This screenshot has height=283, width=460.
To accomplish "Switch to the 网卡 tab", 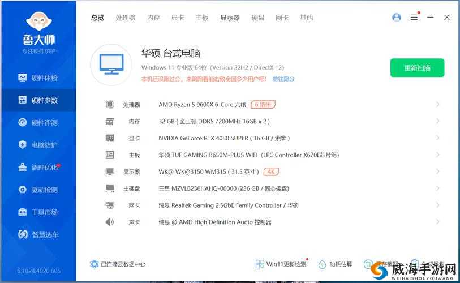I will [x=282, y=18].
